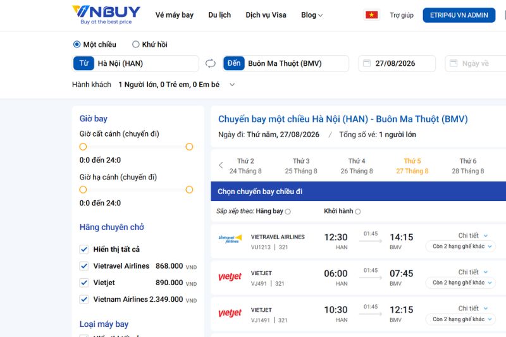Select the Thứ 2 24 Tháng 8 date tab
The width and height of the screenshot is (506, 337).
click(245, 166)
